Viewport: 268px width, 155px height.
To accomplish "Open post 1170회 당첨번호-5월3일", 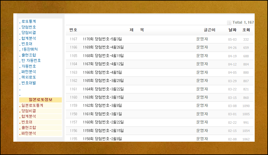I will pos(102,39).
